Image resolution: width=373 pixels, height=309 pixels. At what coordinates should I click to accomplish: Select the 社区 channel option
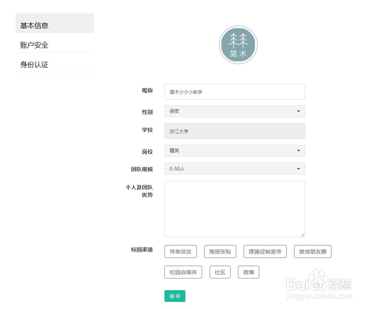220,272
